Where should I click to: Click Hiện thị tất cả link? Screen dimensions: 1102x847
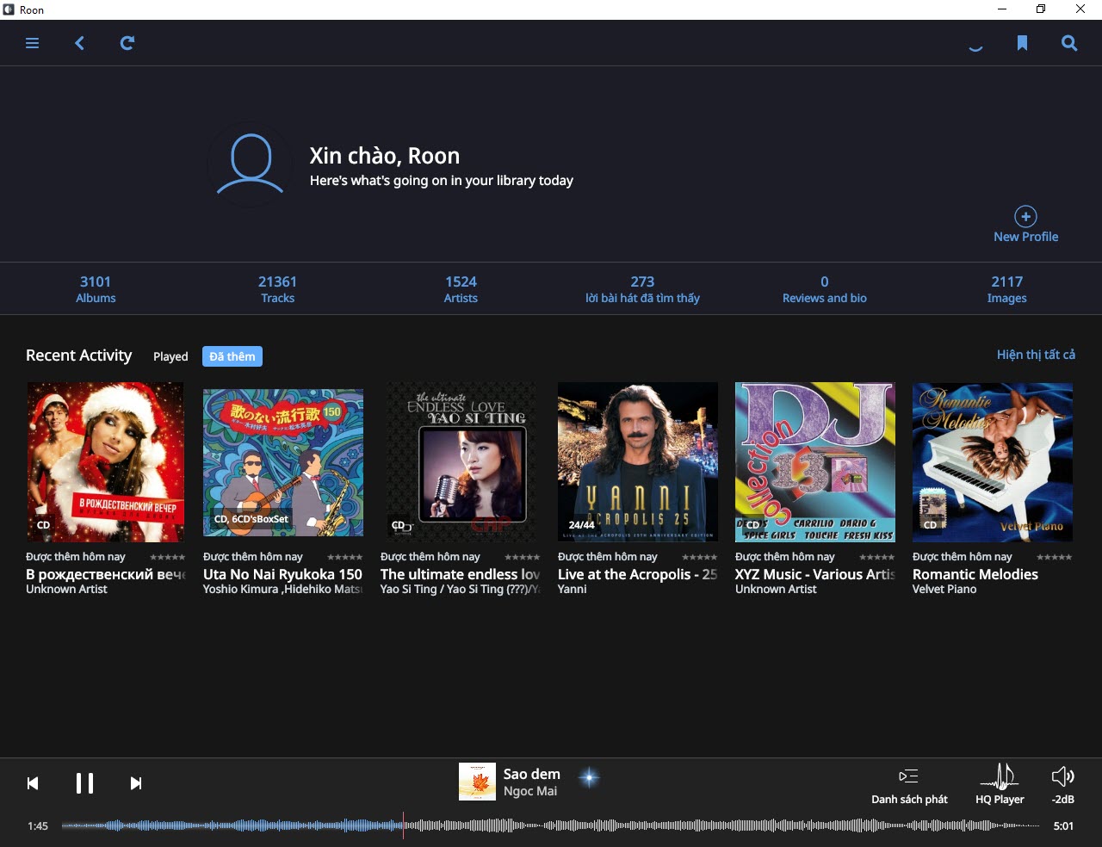point(1036,355)
